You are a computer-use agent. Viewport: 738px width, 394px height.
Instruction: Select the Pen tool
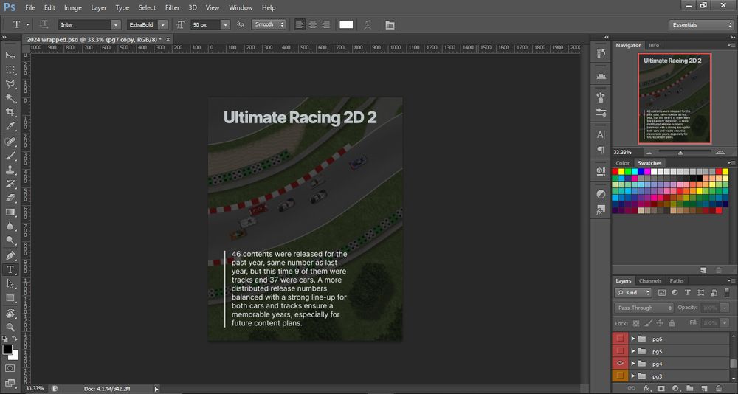[x=10, y=255]
